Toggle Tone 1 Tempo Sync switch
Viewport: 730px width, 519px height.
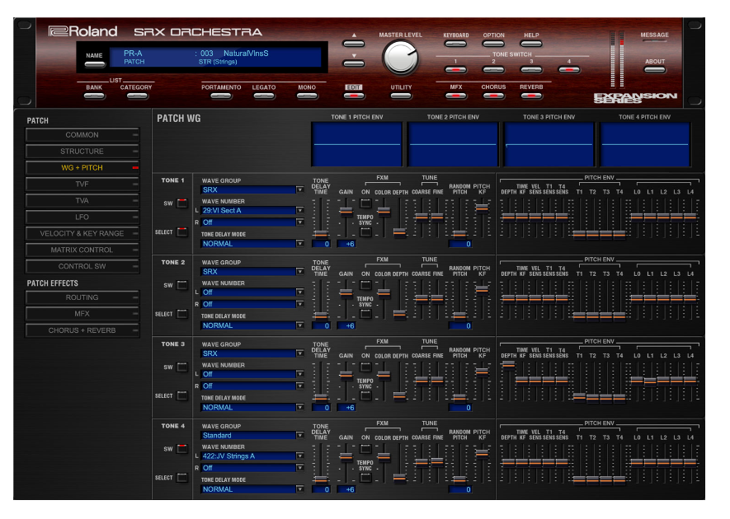(366, 231)
